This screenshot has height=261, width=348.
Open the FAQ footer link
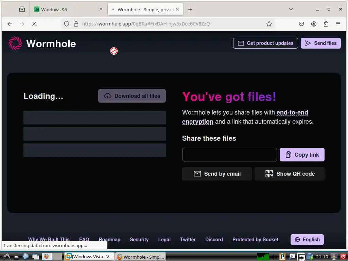[84, 240]
